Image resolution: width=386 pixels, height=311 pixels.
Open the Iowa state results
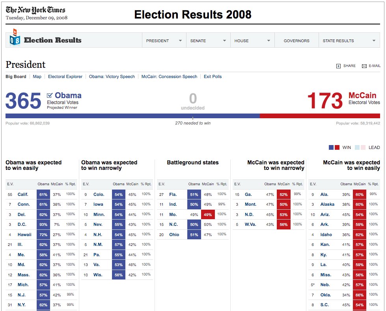(x=98, y=204)
